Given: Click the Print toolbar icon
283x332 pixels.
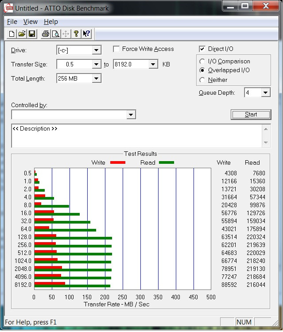Looking at the screenshot, I should (45, 34).
